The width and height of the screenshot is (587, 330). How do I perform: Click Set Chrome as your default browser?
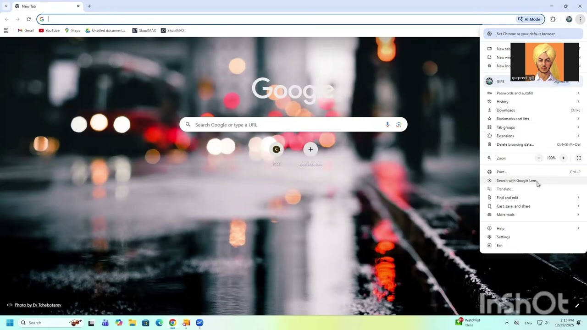pyautogui.click(x=533, y=34)
